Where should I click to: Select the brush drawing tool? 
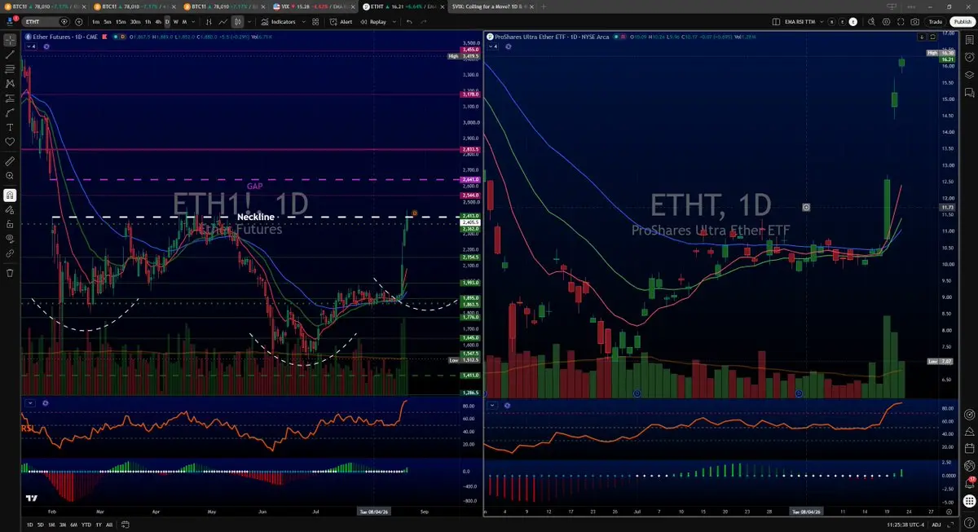10,112
